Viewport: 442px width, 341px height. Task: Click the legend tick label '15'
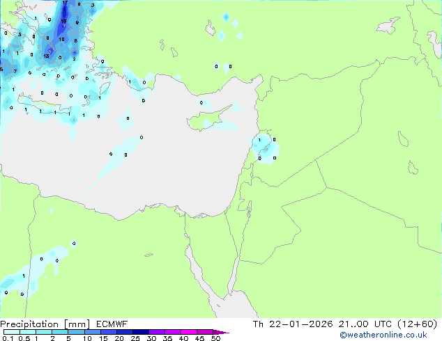tap(103, 338)
